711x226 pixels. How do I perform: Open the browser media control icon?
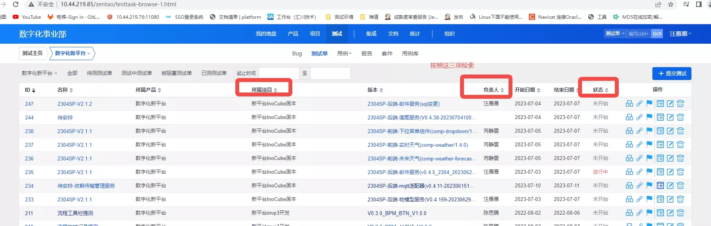[x=686, y=4]
